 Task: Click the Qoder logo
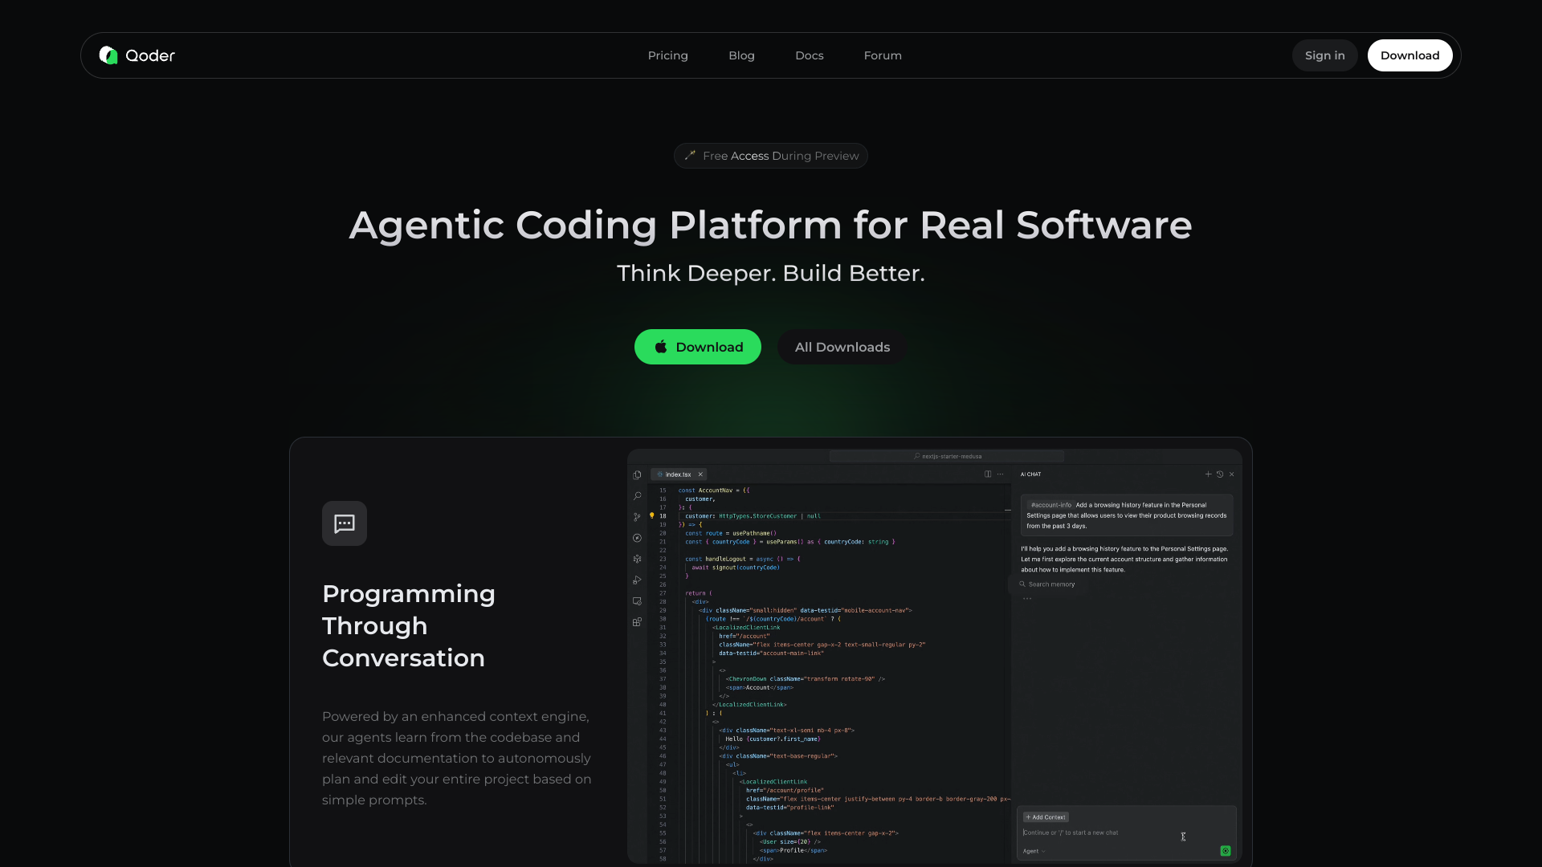136,55
